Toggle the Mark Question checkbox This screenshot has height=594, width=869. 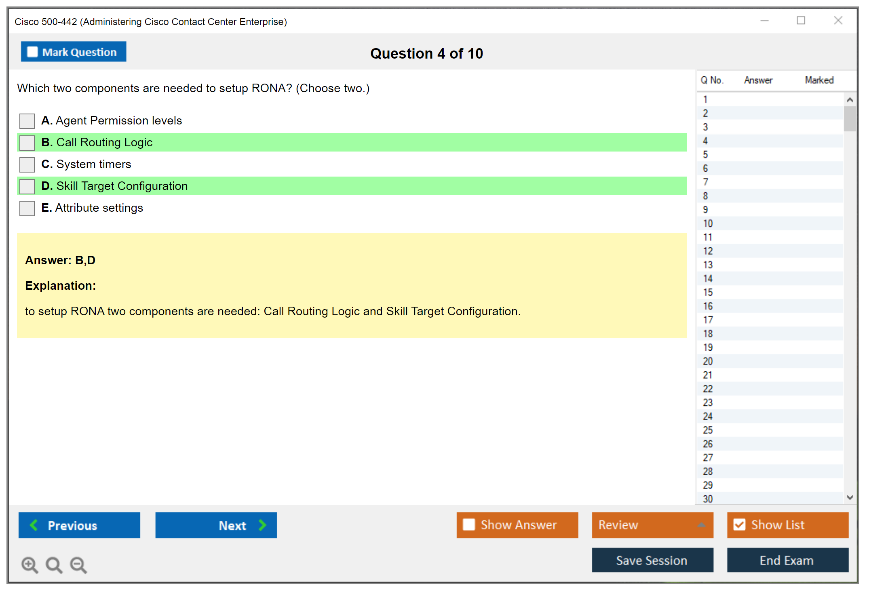32,52
